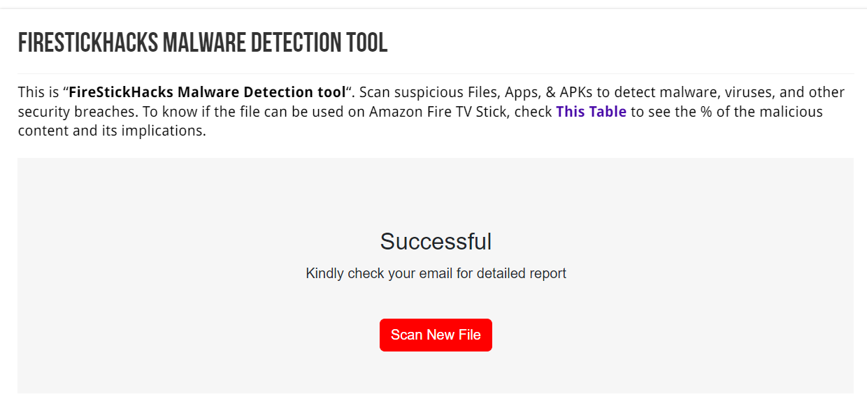Viewport: 867px width, 406px height.
Task: Click the "content and its implications" text
Action: coord(112,131)
